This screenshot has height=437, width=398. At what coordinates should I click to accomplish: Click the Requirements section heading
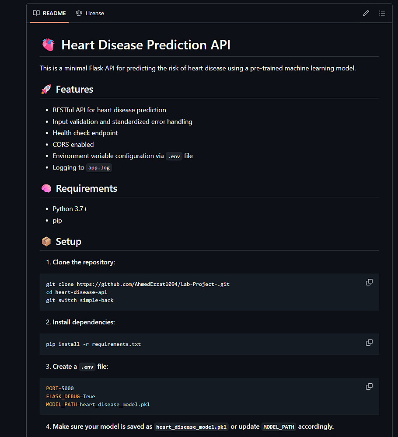pyautogui.click(x=86, y=189)
